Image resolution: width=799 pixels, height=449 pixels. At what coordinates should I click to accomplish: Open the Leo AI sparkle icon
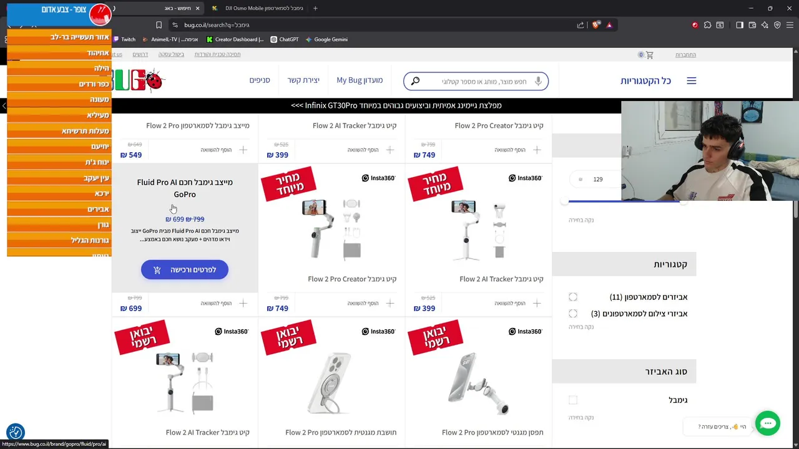click(x=765, y=25)
